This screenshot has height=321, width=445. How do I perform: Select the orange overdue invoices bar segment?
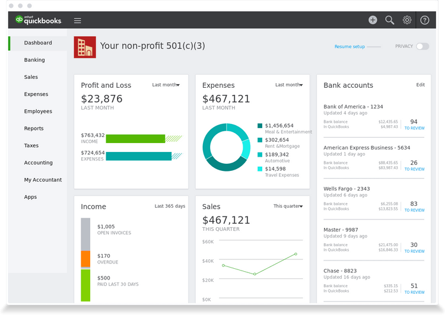[x=85, y=259]
